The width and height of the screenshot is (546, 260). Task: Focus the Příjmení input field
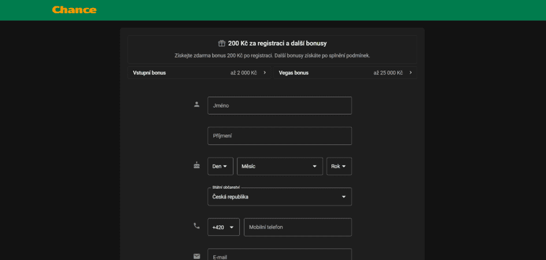[280, 136]
